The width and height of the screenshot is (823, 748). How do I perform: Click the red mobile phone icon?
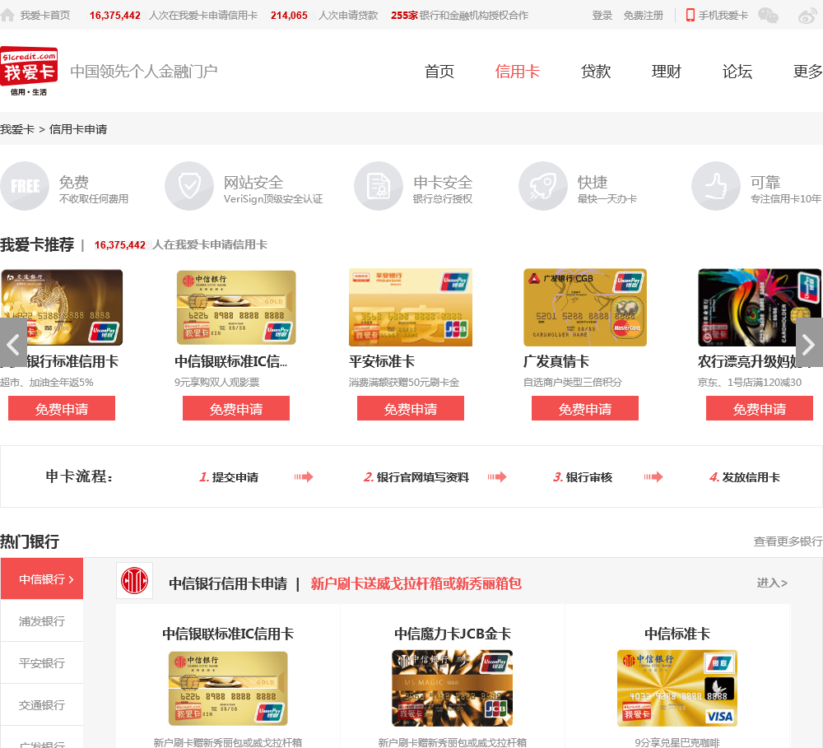point(690,15)
